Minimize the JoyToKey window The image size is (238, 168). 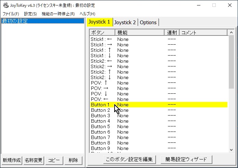199,5
